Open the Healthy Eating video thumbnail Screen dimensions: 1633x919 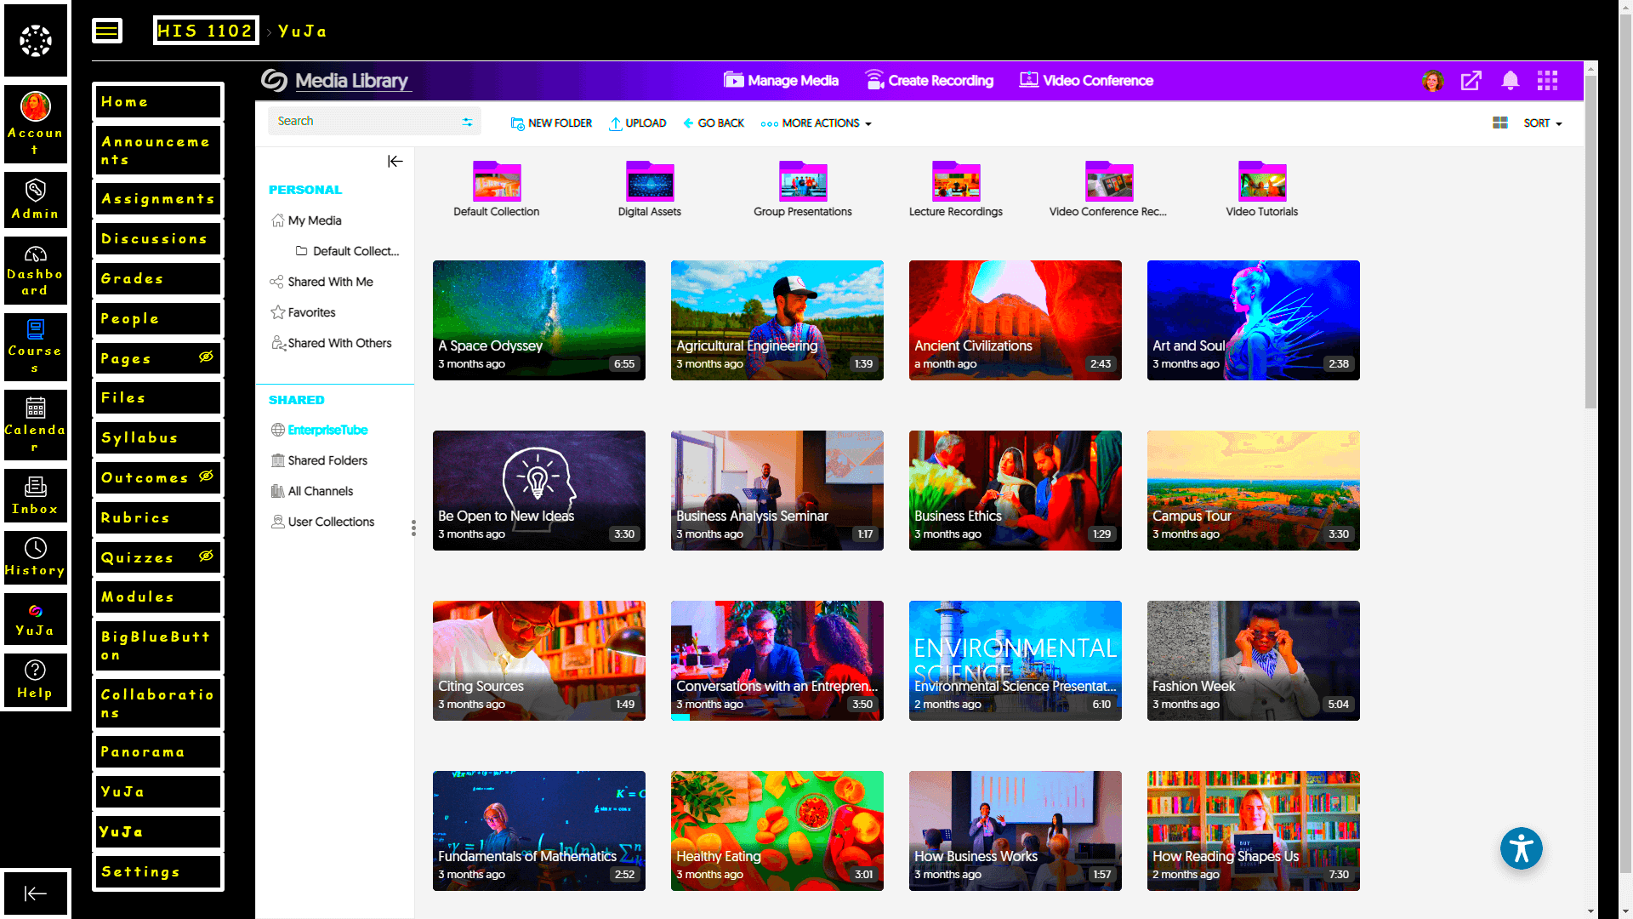point(777,831)
